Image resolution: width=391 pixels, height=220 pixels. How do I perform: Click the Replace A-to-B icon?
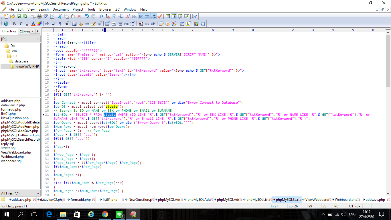[x=108, y=16]
